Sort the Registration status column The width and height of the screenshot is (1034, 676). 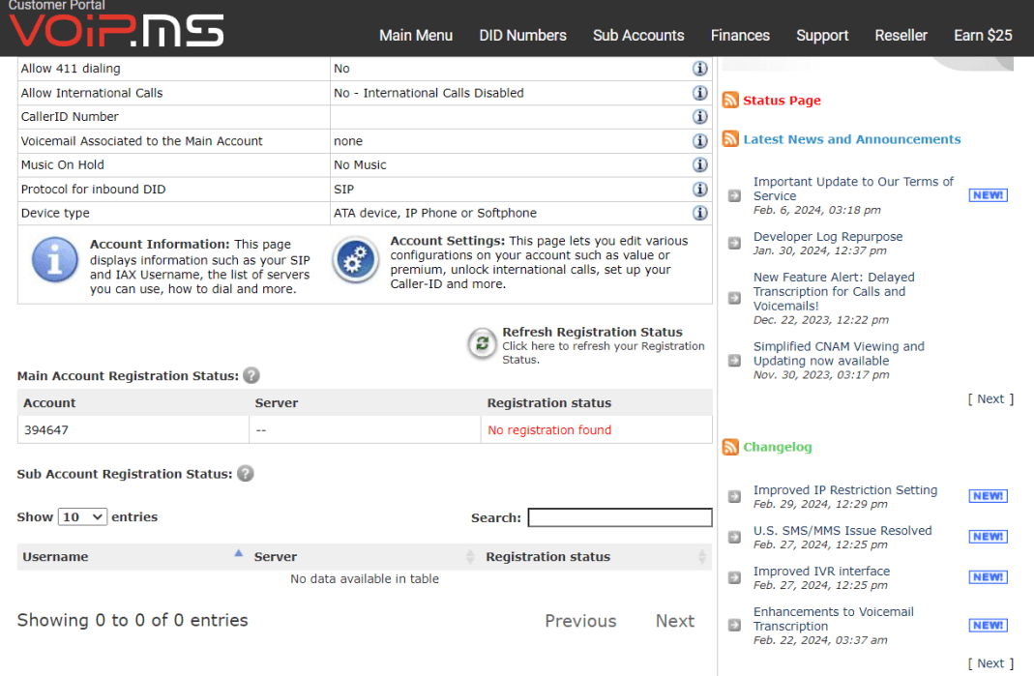[698, 557]
